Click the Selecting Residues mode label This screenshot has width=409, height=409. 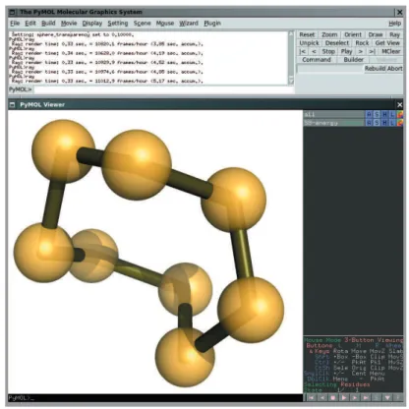337,384
